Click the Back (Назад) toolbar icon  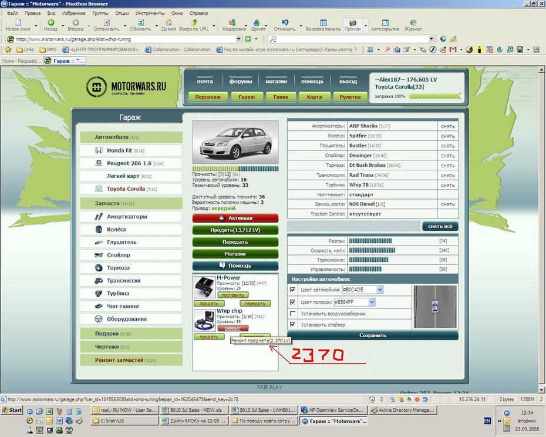point(51,22)
